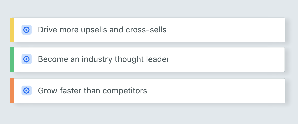Open the Become an industry thought leader title

[x=104, y=59]
